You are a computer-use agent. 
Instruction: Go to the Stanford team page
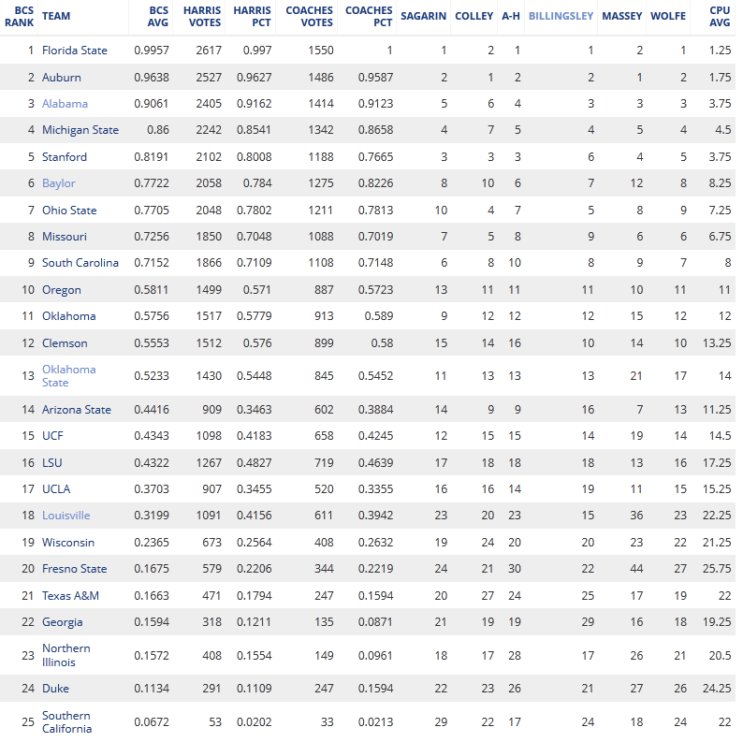64,157
